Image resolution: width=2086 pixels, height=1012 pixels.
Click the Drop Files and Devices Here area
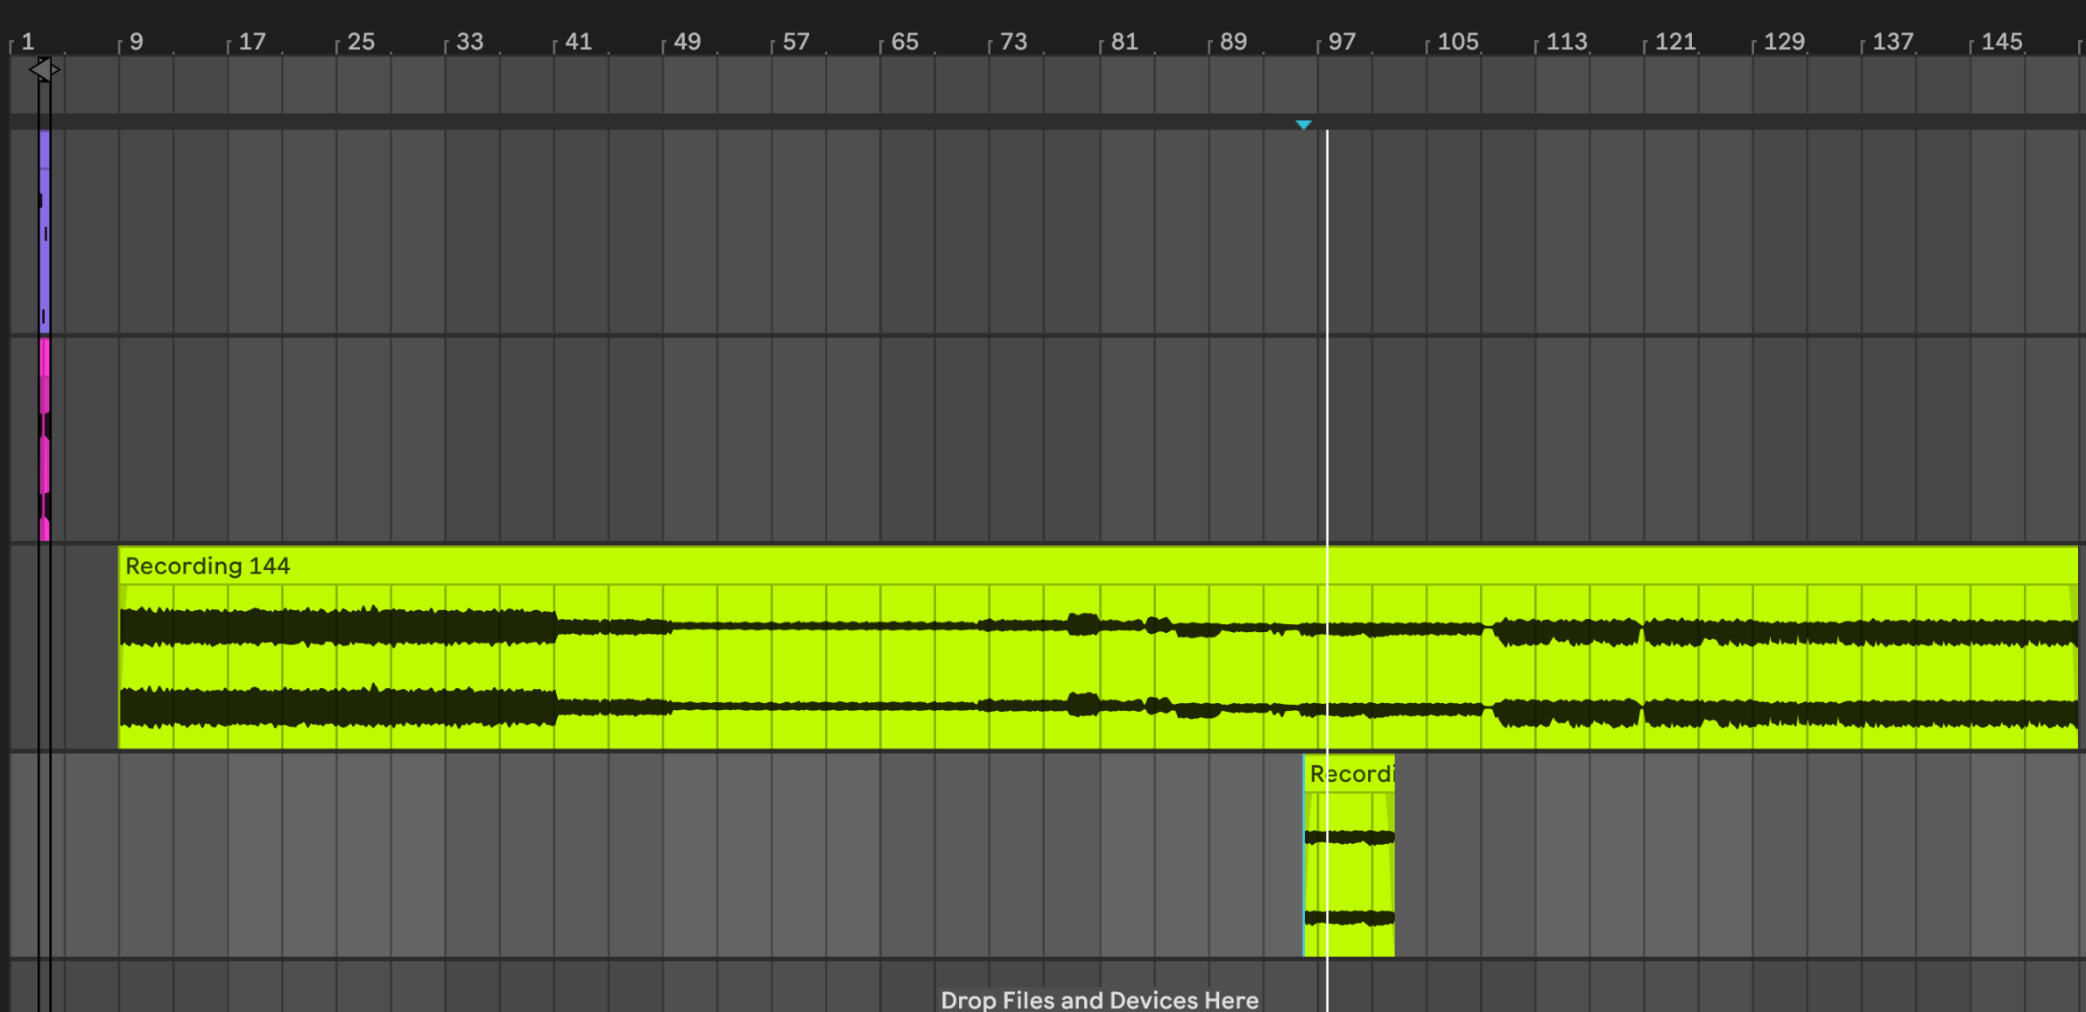tap(1099, 999)
